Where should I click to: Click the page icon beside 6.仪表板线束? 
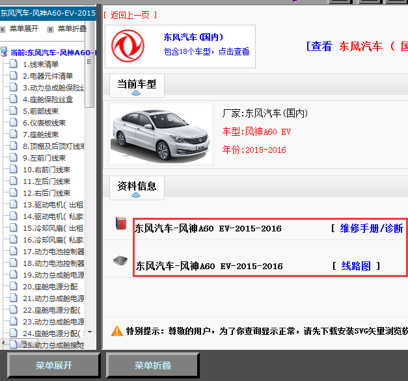click(x=14, y=122)
